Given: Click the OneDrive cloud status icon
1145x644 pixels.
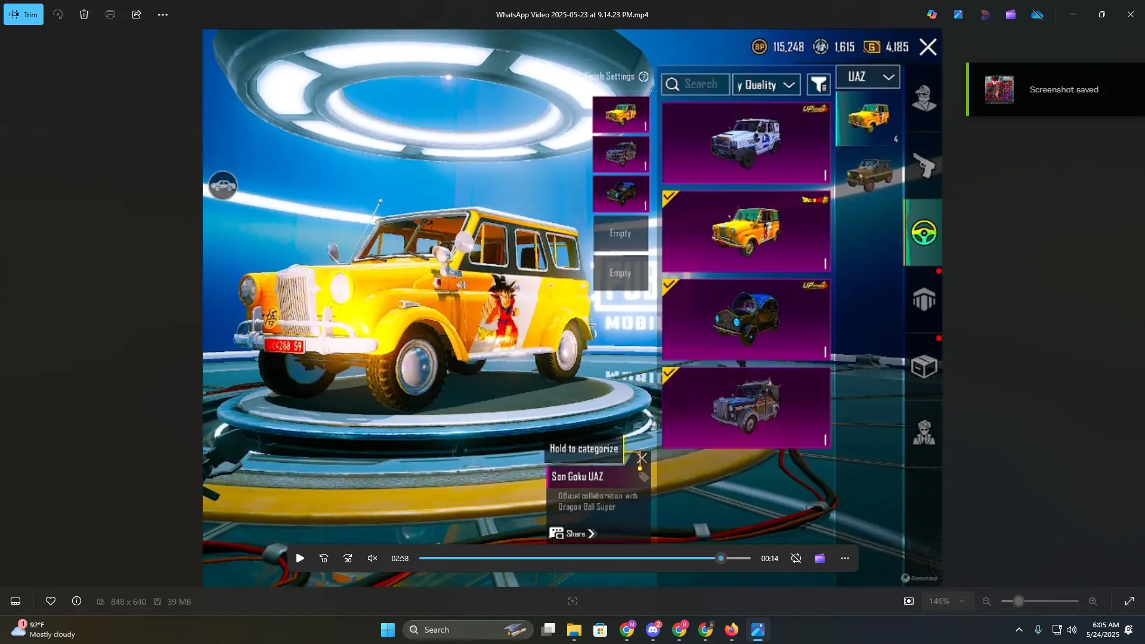Looking at the screenshot, I should click(1037, 14).
